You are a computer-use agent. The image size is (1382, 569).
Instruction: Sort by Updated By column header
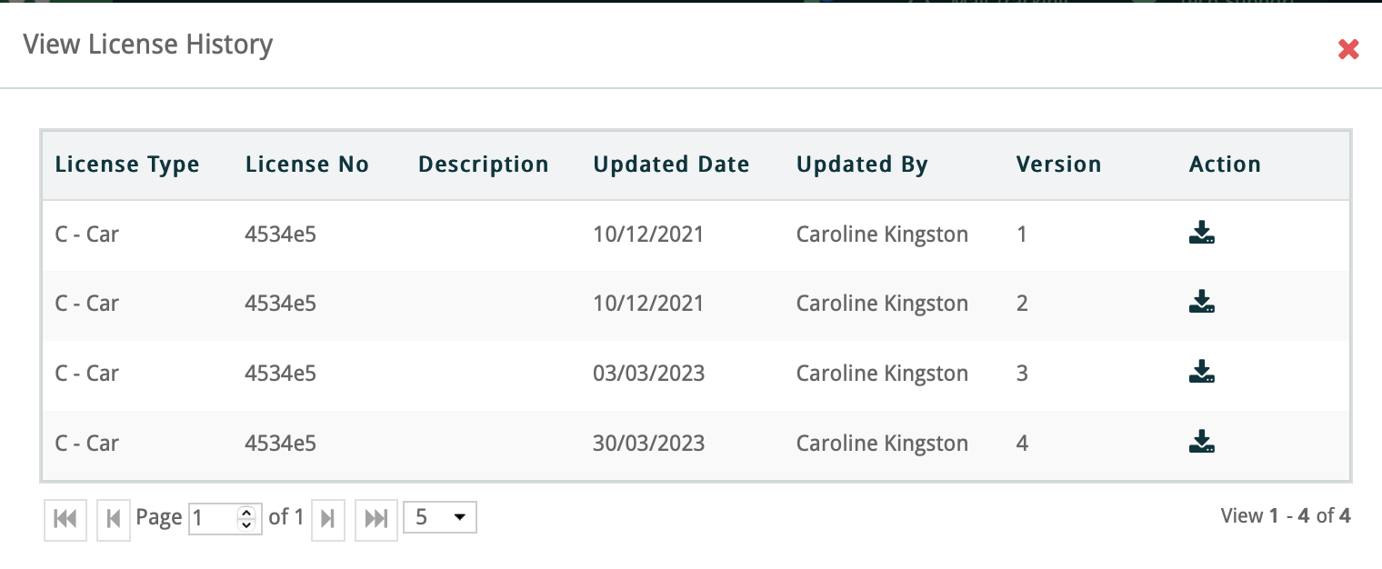click(x=862, y=165)
